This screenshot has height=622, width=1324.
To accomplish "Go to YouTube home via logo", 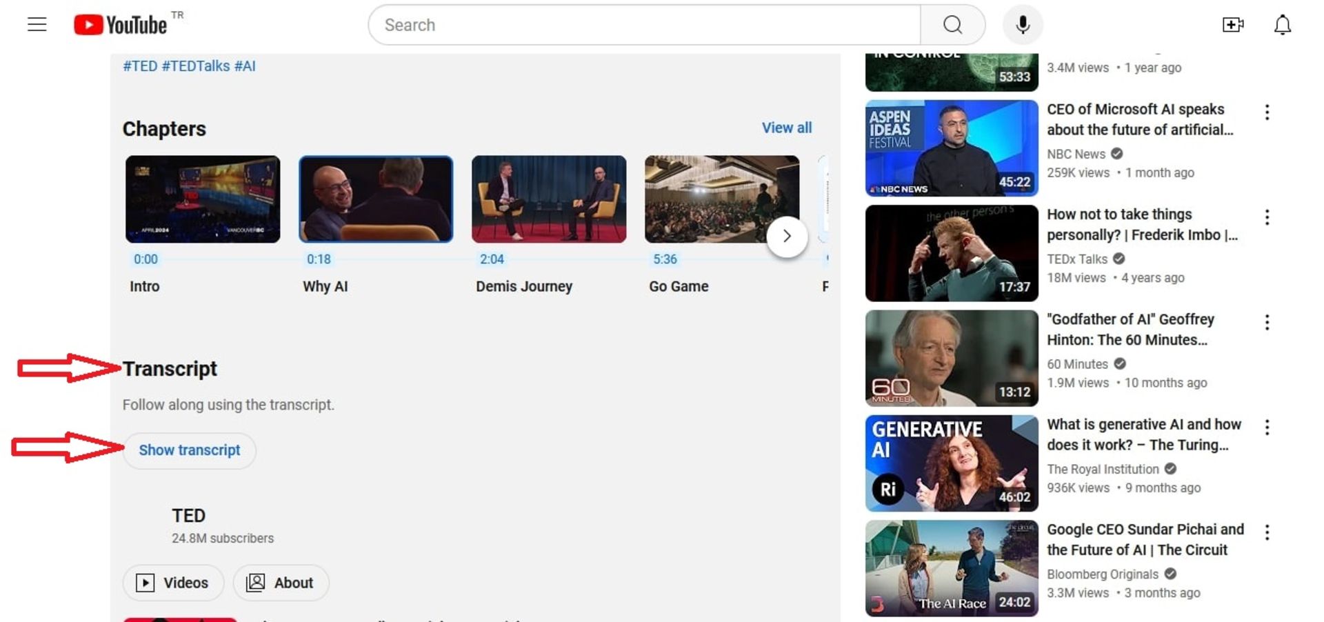I will pos(121,25).
